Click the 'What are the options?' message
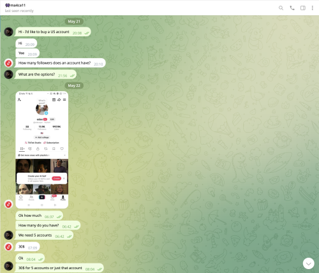Viewport: 319px width, 273px height. [x=46, y=75]
